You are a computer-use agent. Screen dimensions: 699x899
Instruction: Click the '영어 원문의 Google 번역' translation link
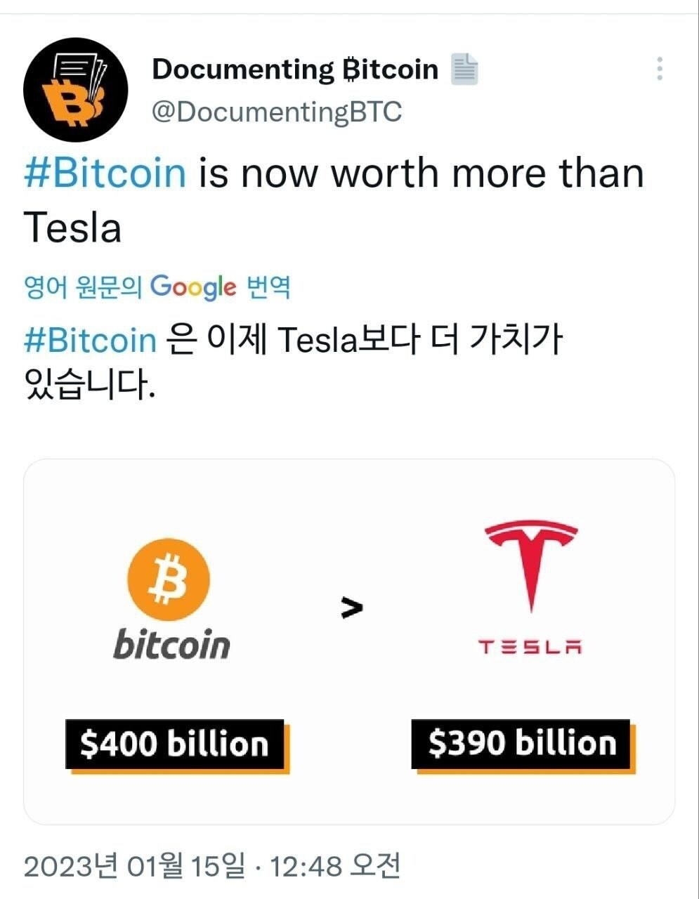(x=158, y=286)
